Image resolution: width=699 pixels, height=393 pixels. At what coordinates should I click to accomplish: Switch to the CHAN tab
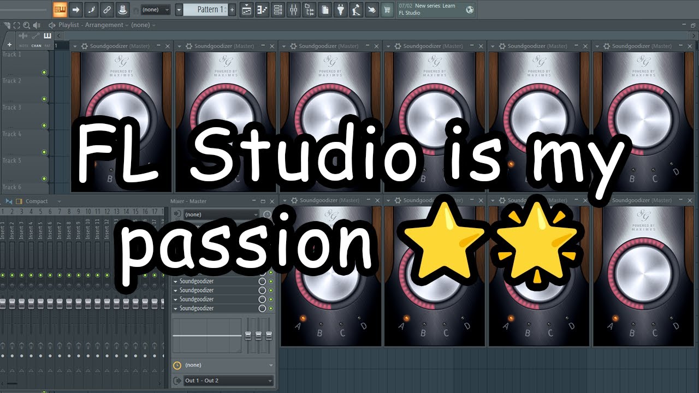[36, 46]
